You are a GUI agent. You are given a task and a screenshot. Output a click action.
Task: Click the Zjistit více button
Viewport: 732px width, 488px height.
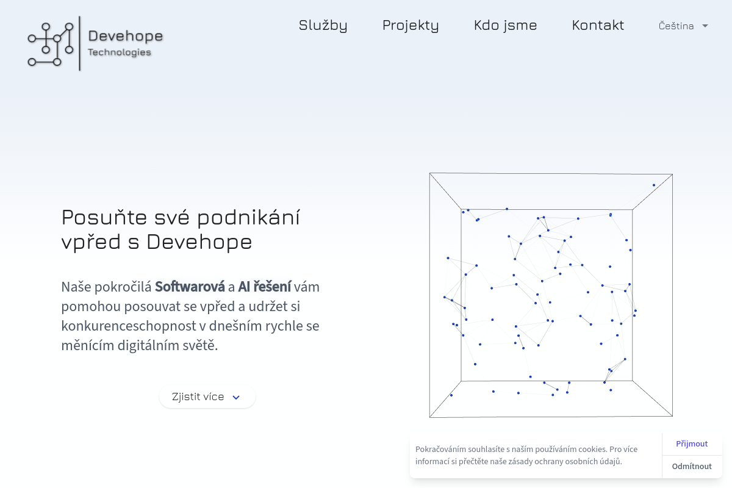(207, 396)
